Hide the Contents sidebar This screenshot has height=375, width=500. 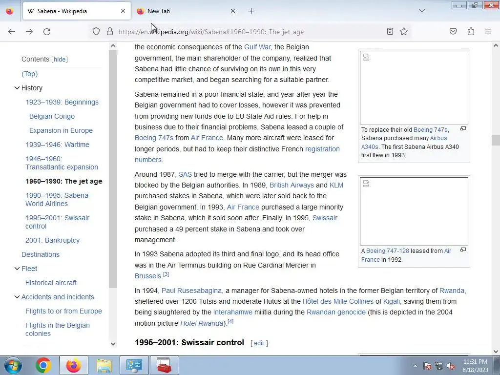coord(60,59)
